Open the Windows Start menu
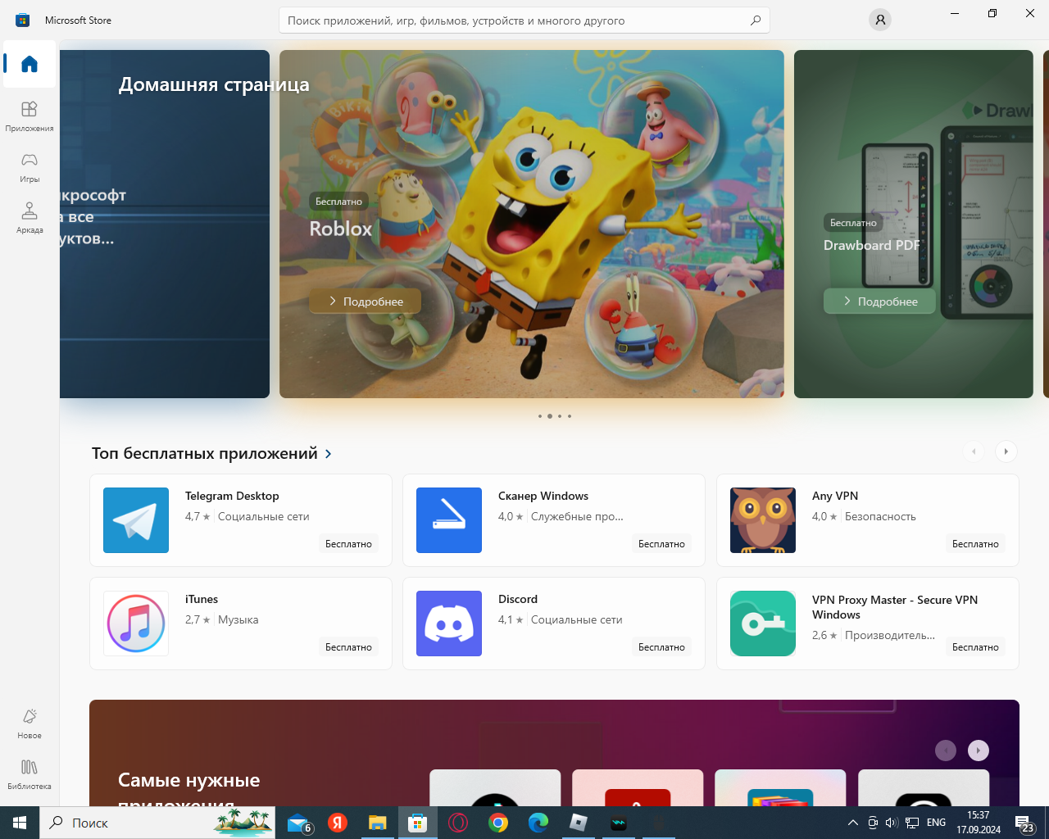The width and height of the screenshot is (1049, 839). (20, 823)
